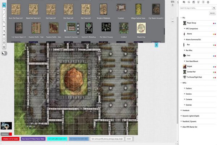This screenshot has height=145, width=217.
Task: Open the Fog reveal tool
Action: pos(4,30)
